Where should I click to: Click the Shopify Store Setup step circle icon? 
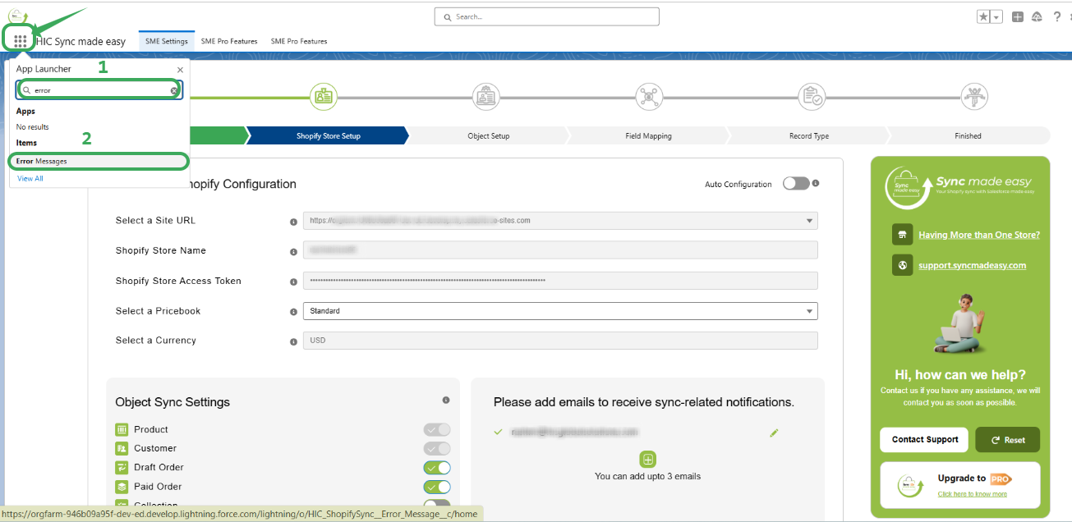(323, 97)
